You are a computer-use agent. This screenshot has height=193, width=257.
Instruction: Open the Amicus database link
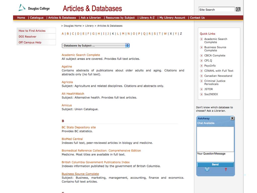tap(67, 105)
